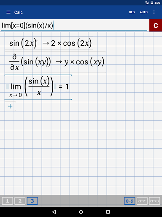Tap the Android recent apps button
Screen dimensions: 162x217
tap(108, 212)
